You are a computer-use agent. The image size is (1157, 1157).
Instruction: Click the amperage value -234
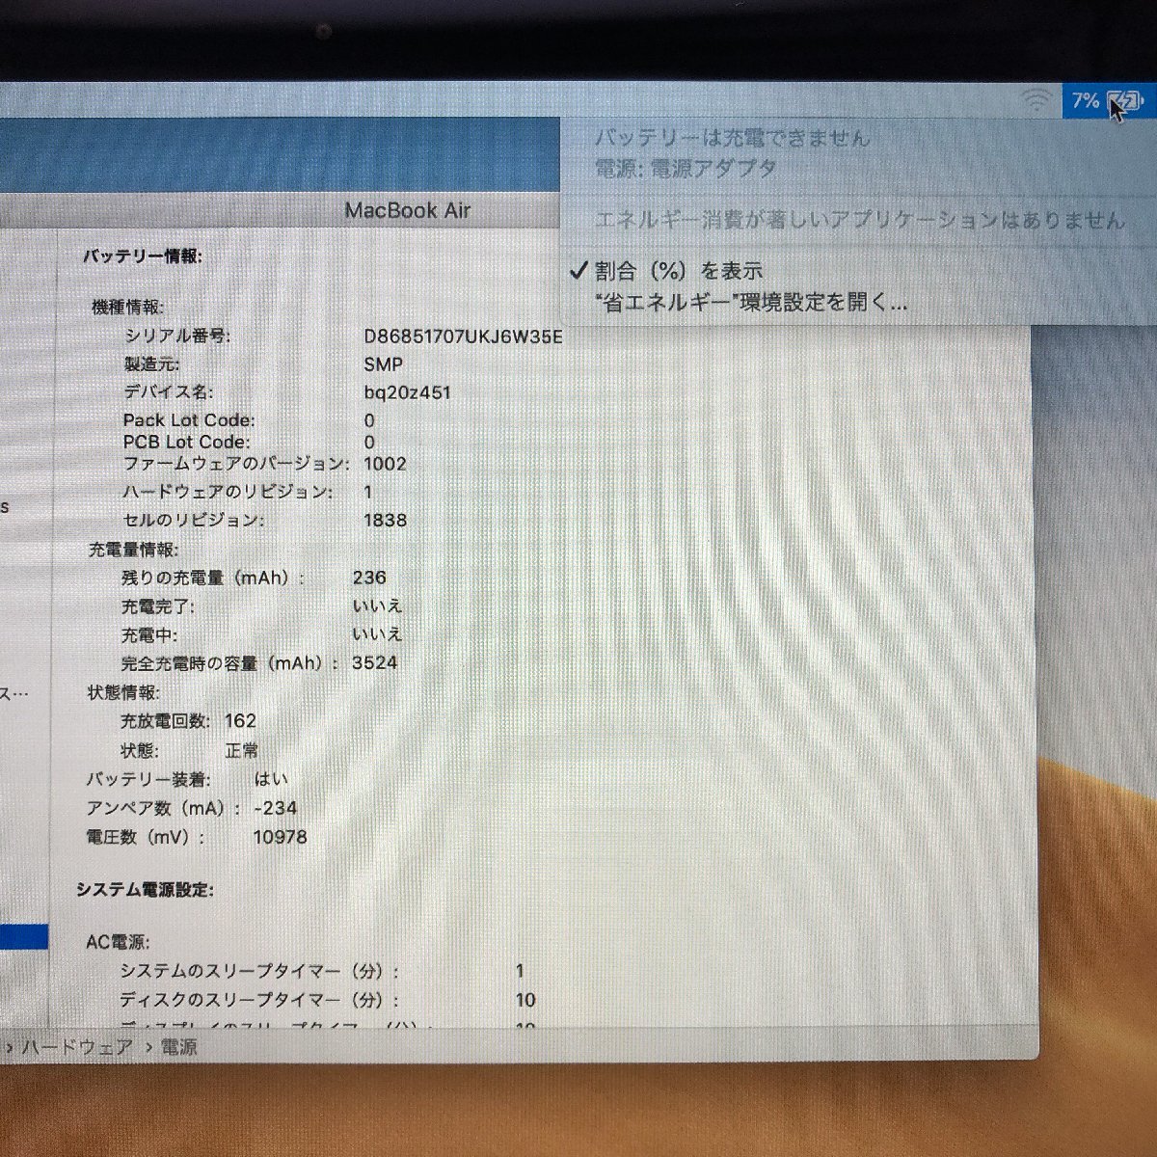tap(275, 808)
